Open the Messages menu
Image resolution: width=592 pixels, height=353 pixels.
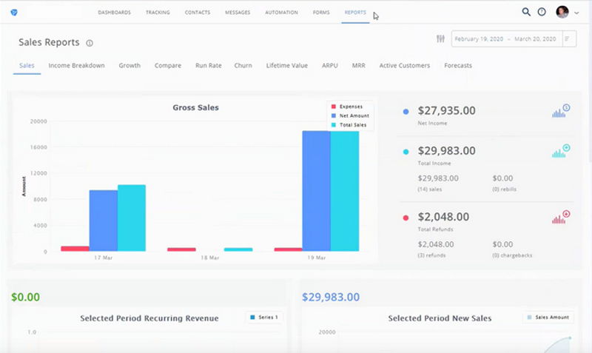(x=238, y=13)
